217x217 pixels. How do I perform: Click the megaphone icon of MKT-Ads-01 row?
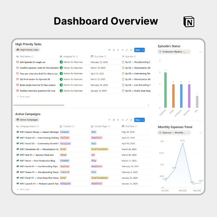coord(18,155)
